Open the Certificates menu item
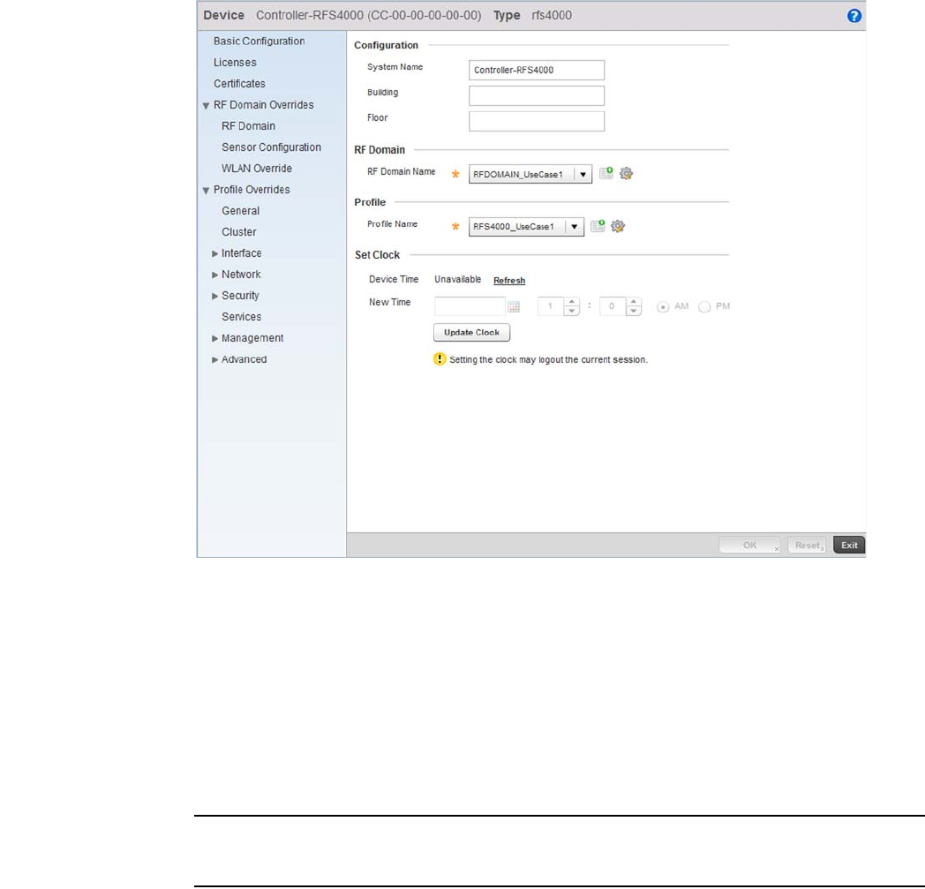The height and width of the screenshot is (889, 925). tap(239, 84)
